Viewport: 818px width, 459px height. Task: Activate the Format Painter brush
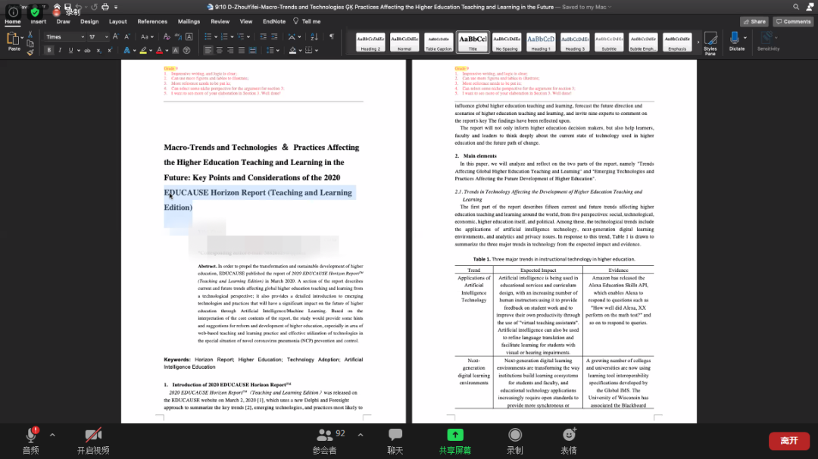30,52
